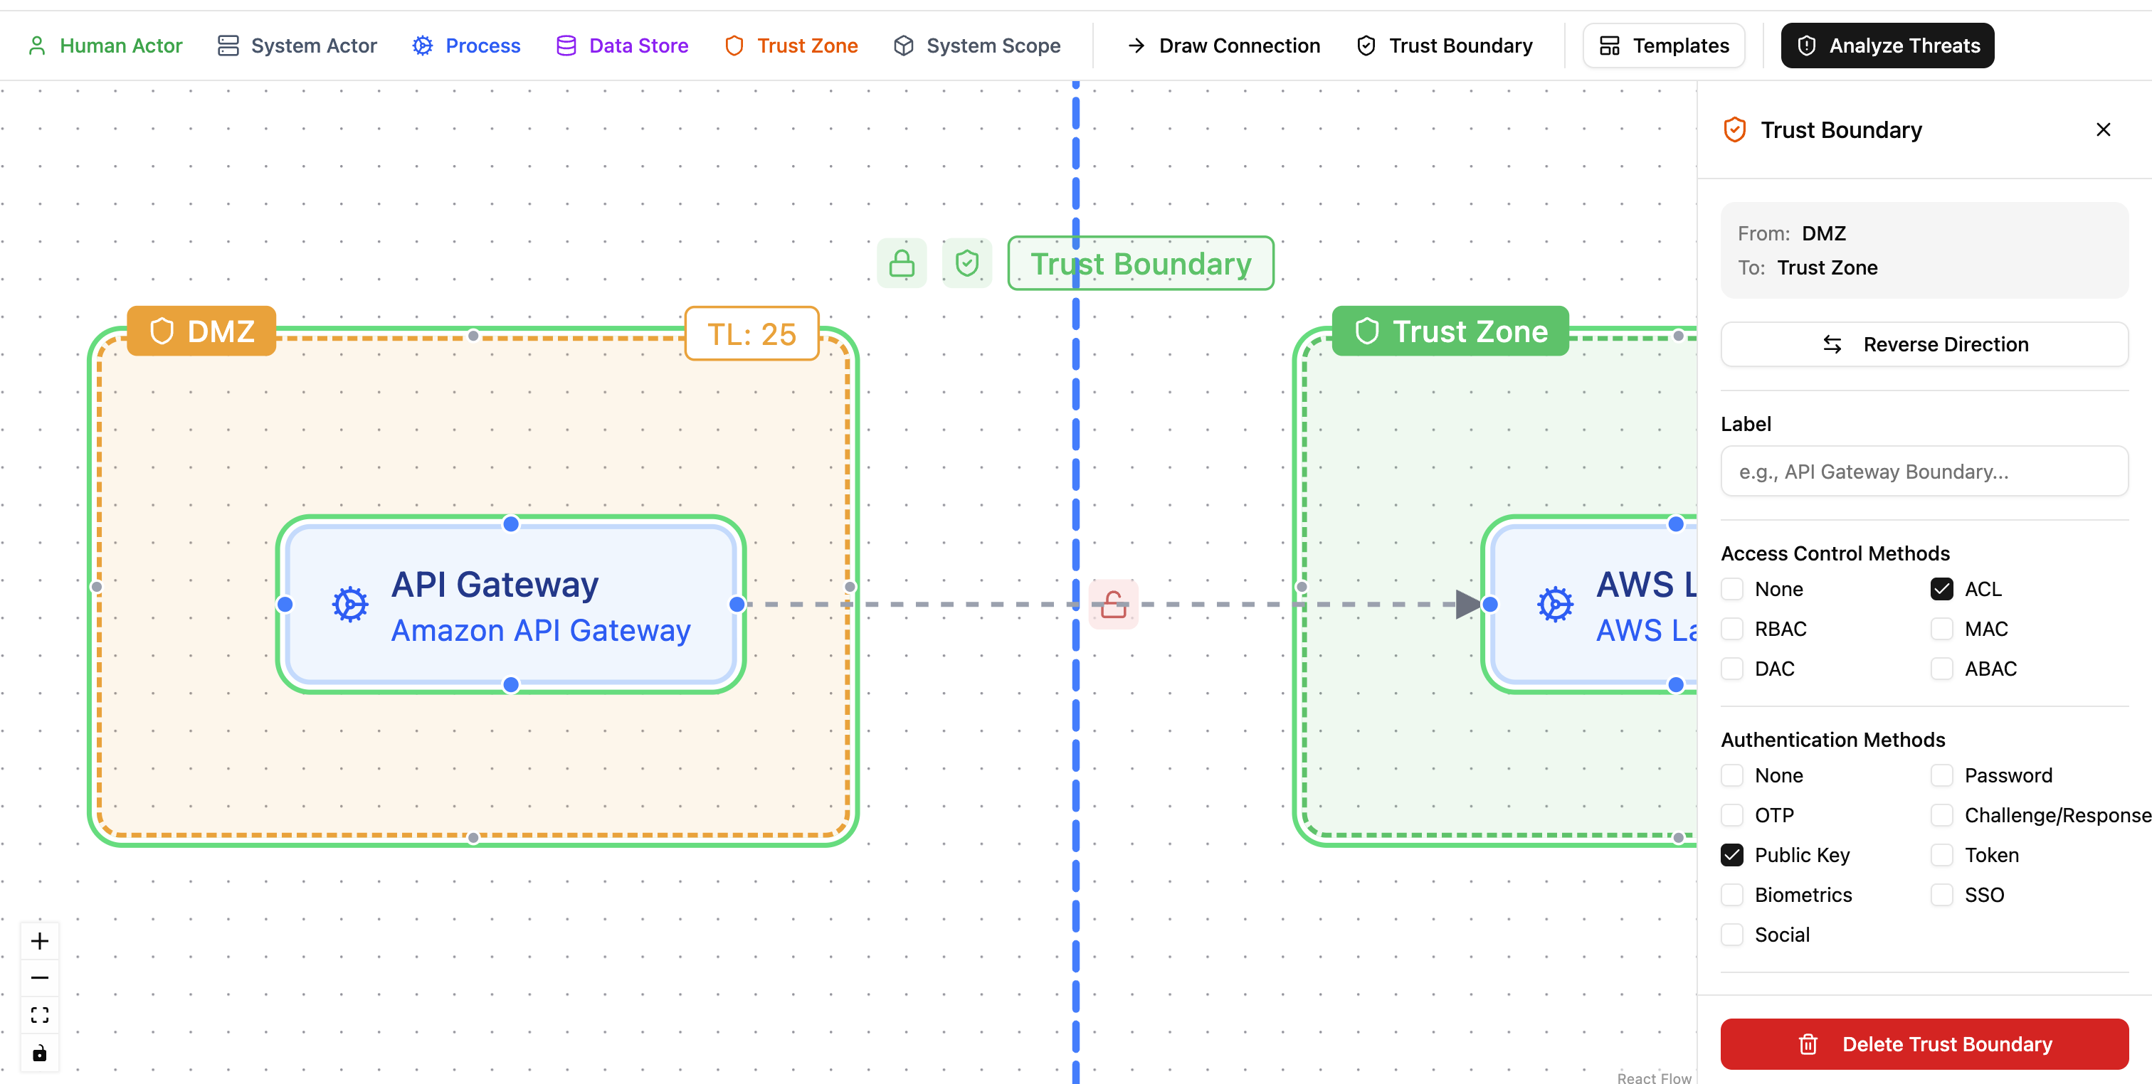
Task: Select the Trust Zone label on canvas
Action: [x=1450, y=331]
